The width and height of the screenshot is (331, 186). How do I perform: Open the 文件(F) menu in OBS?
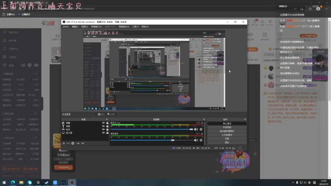[66, 27]
